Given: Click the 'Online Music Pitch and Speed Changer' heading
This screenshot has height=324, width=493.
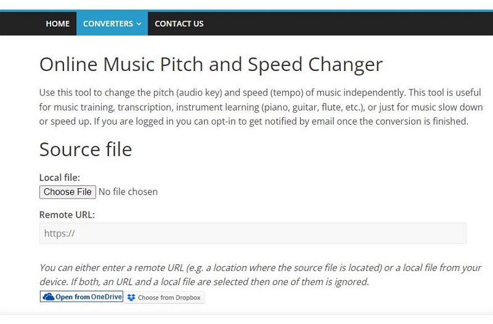Looking at the screenshot, I should click(x=211, y=65).
